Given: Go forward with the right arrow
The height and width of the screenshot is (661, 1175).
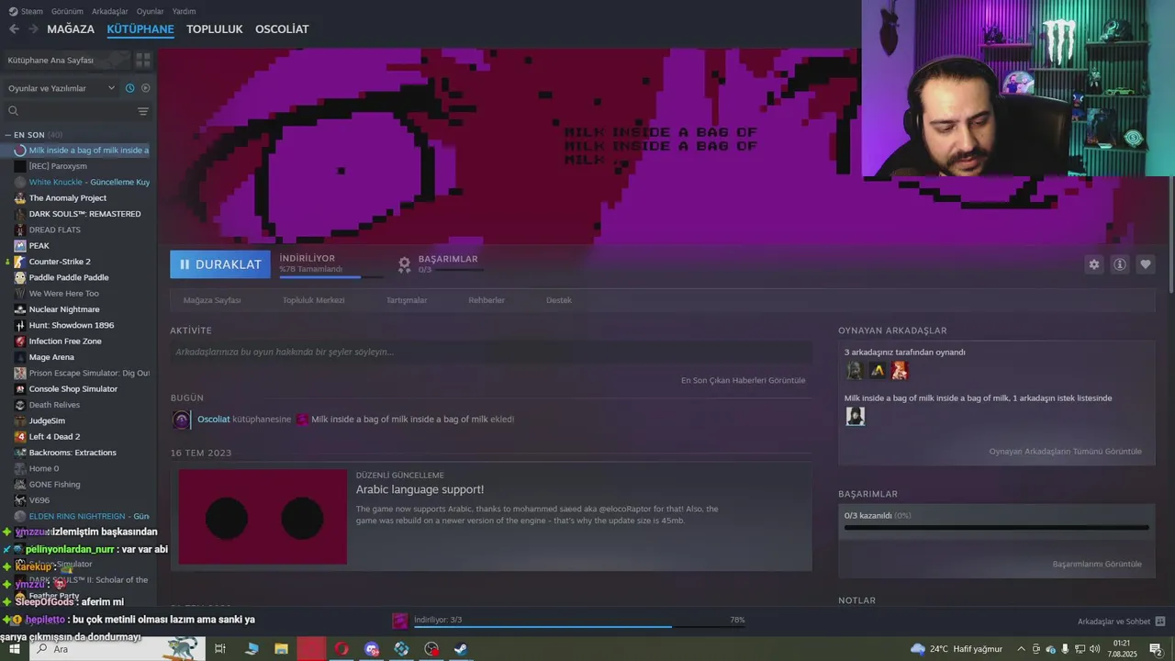Looking at the screenshot, I should coord(33,29).
